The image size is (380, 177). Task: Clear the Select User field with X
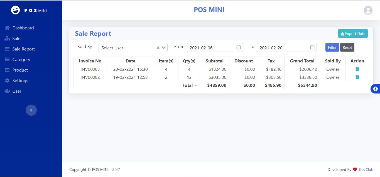pyautogui.click(x=158, y=48)
